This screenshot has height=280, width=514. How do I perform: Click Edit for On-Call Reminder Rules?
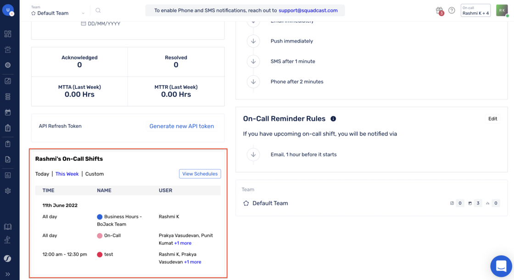coord(492,119)
